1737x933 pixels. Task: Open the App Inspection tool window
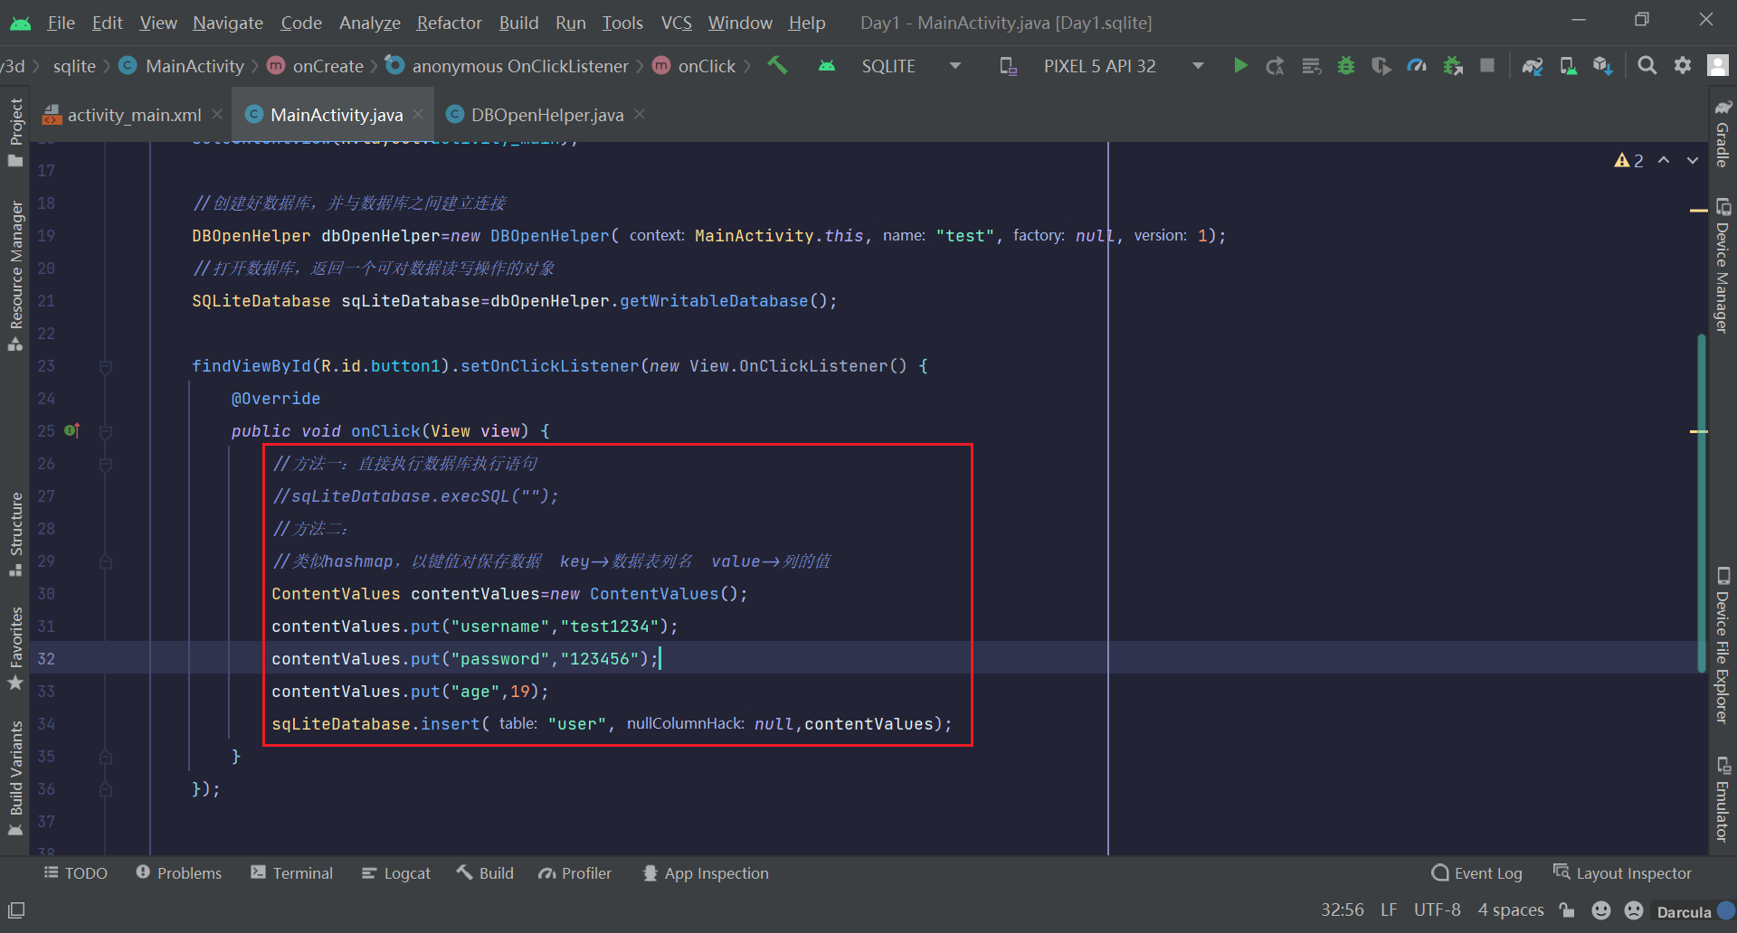pos(706,872)
